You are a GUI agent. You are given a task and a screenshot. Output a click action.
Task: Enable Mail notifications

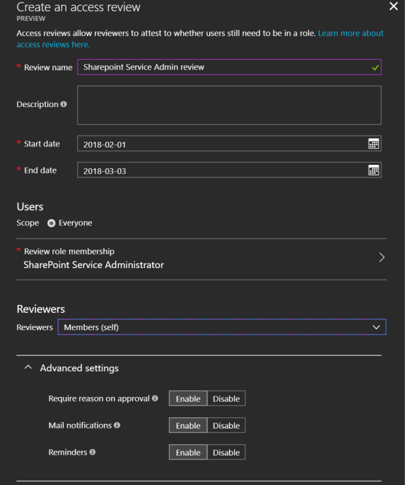point(188,426)
